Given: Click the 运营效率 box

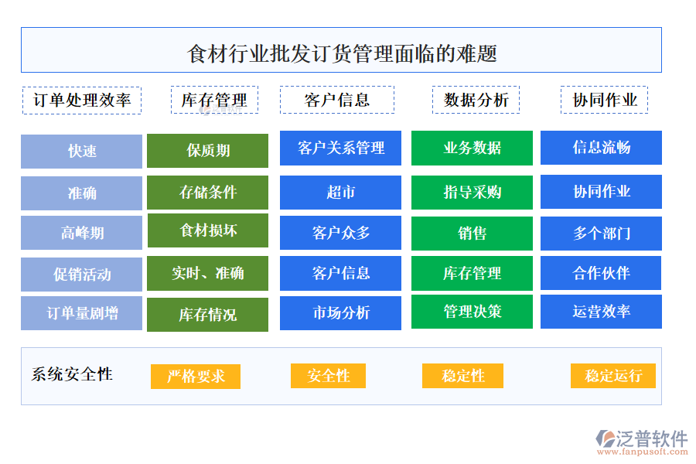Looking at the screenshot, I should click(601, 312).
